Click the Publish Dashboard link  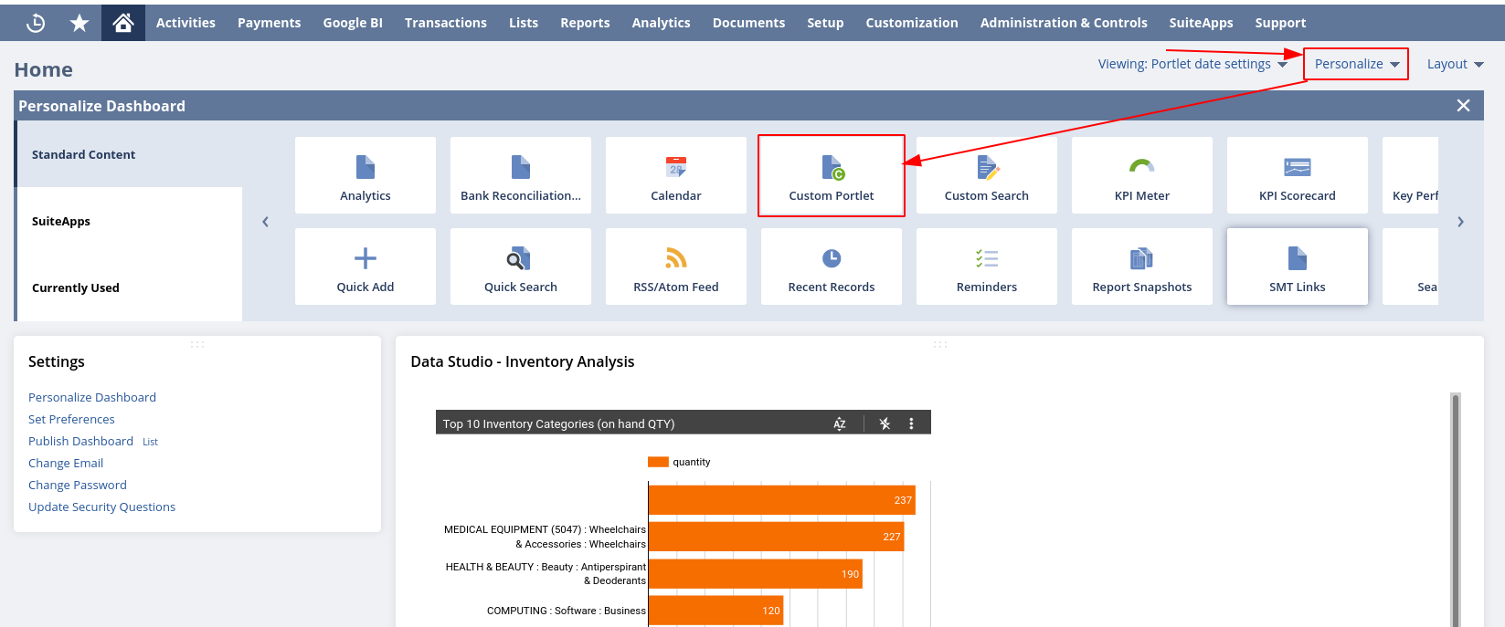[x=80, y=441]
